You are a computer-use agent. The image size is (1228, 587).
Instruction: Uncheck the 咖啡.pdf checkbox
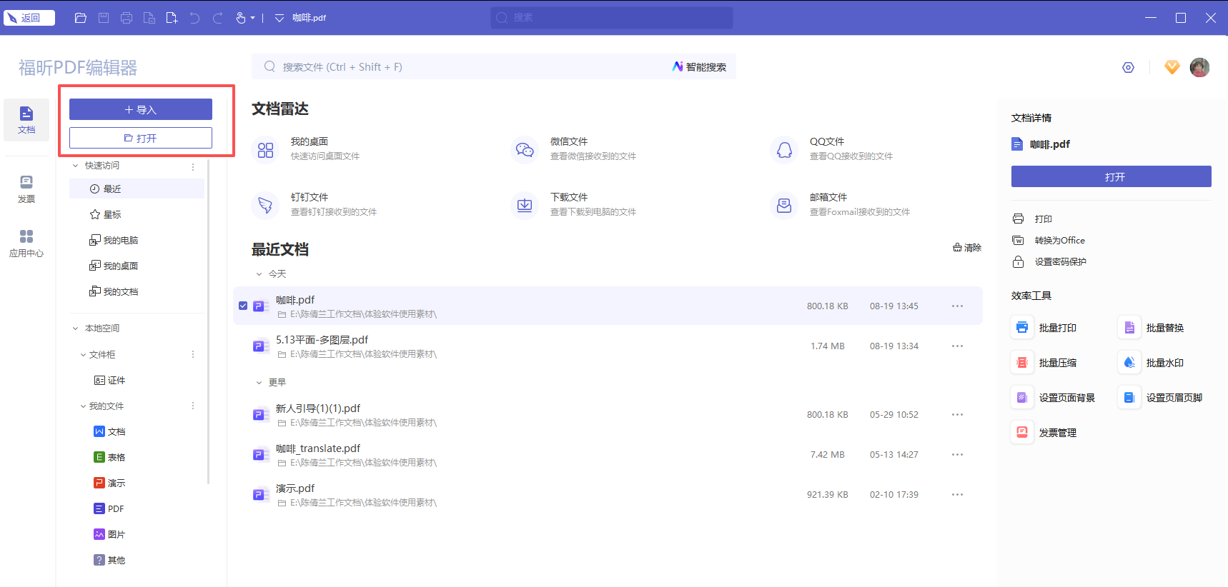243,306
